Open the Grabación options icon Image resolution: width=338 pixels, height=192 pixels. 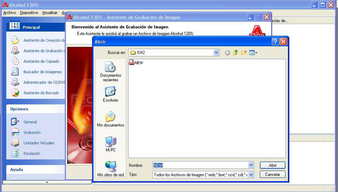tap(15, 132)
